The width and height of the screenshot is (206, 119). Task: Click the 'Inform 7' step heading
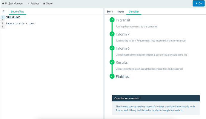[123, 34]
